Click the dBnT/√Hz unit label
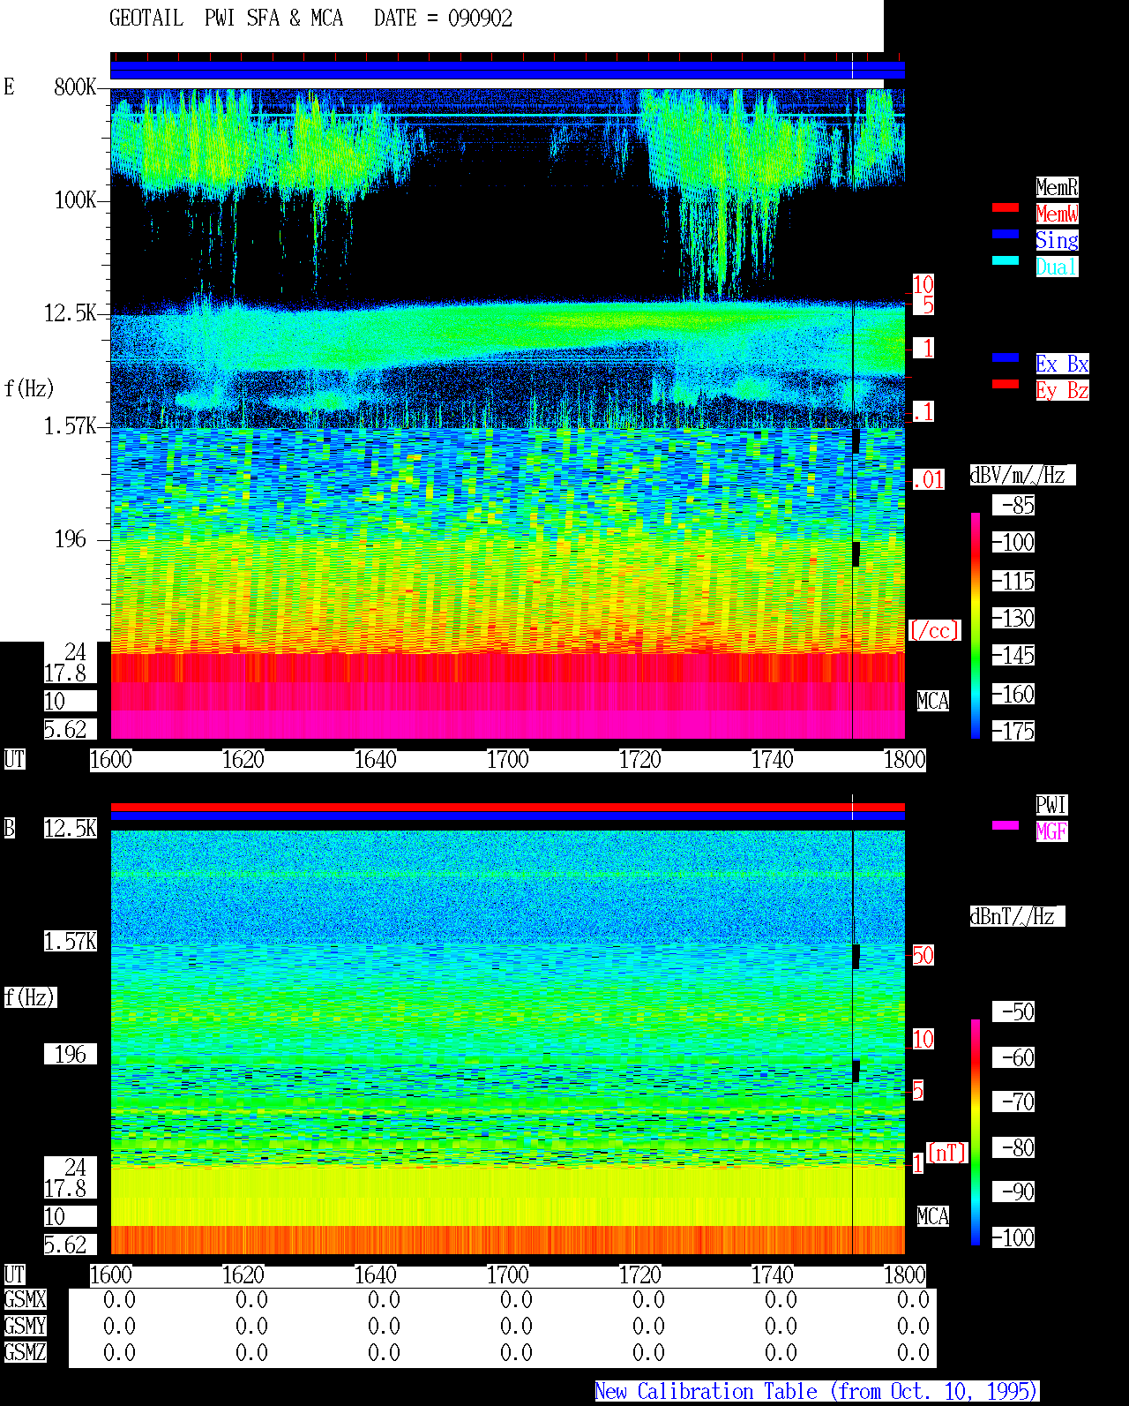Viewport: 1129px width, 1406px height. coord(1017,916)
